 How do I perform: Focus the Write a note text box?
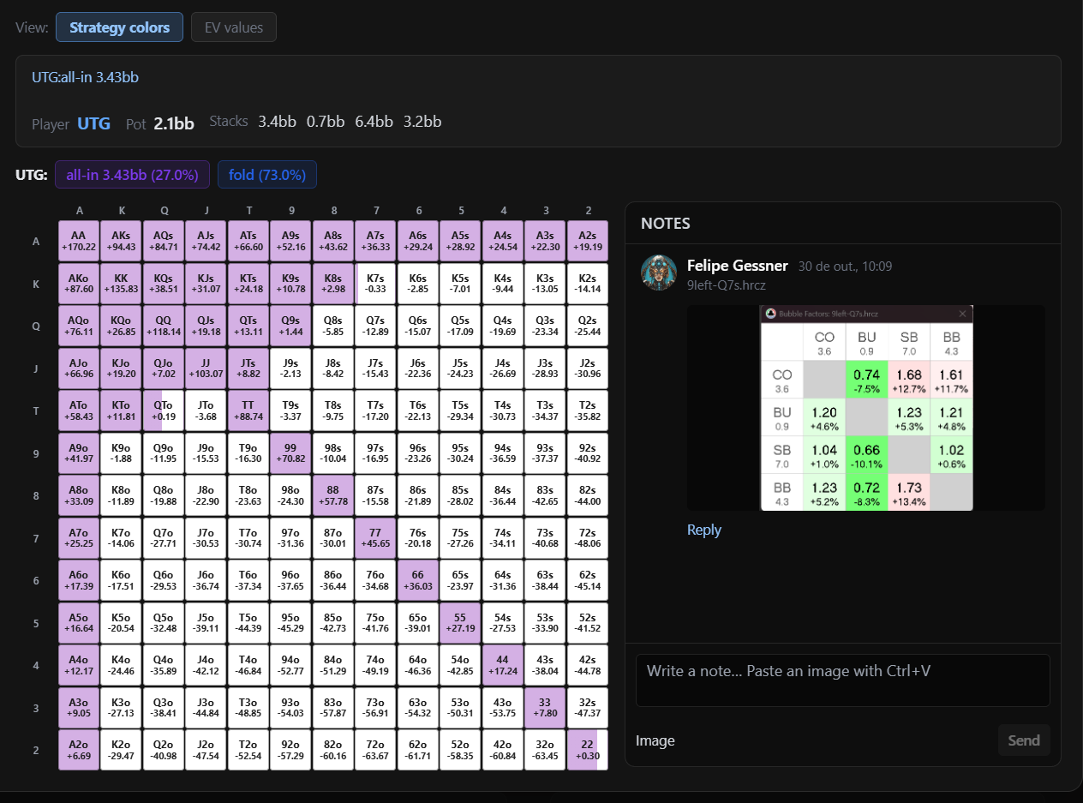click(843, 680)
